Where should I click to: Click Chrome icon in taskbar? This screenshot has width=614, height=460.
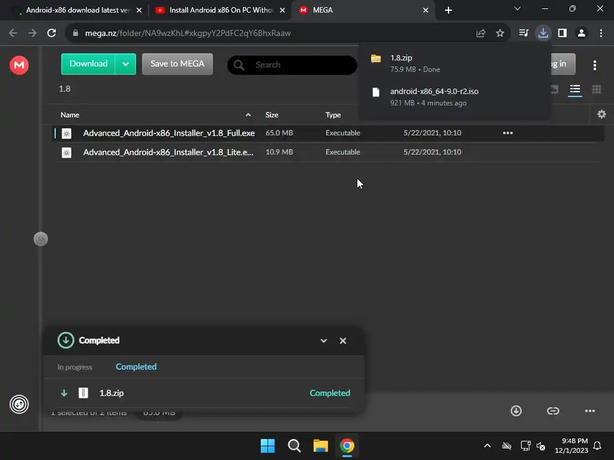point(347,446)
